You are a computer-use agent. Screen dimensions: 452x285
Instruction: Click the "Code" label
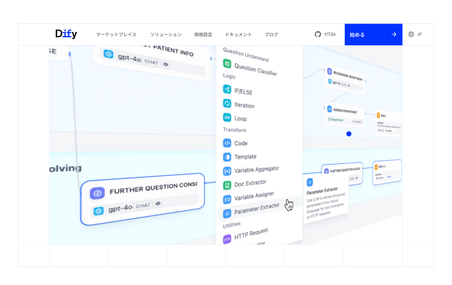(241, 143)
